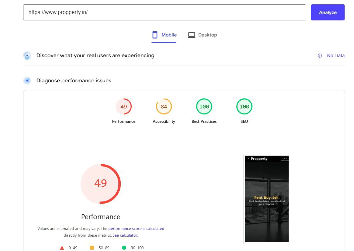Click the No Data info icon

320,56
